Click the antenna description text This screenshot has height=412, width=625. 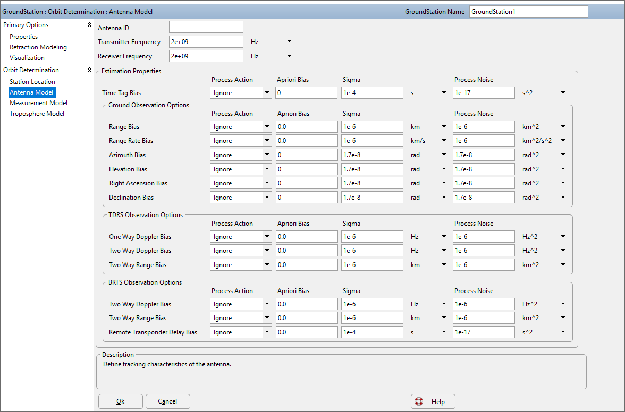point(167,364)
